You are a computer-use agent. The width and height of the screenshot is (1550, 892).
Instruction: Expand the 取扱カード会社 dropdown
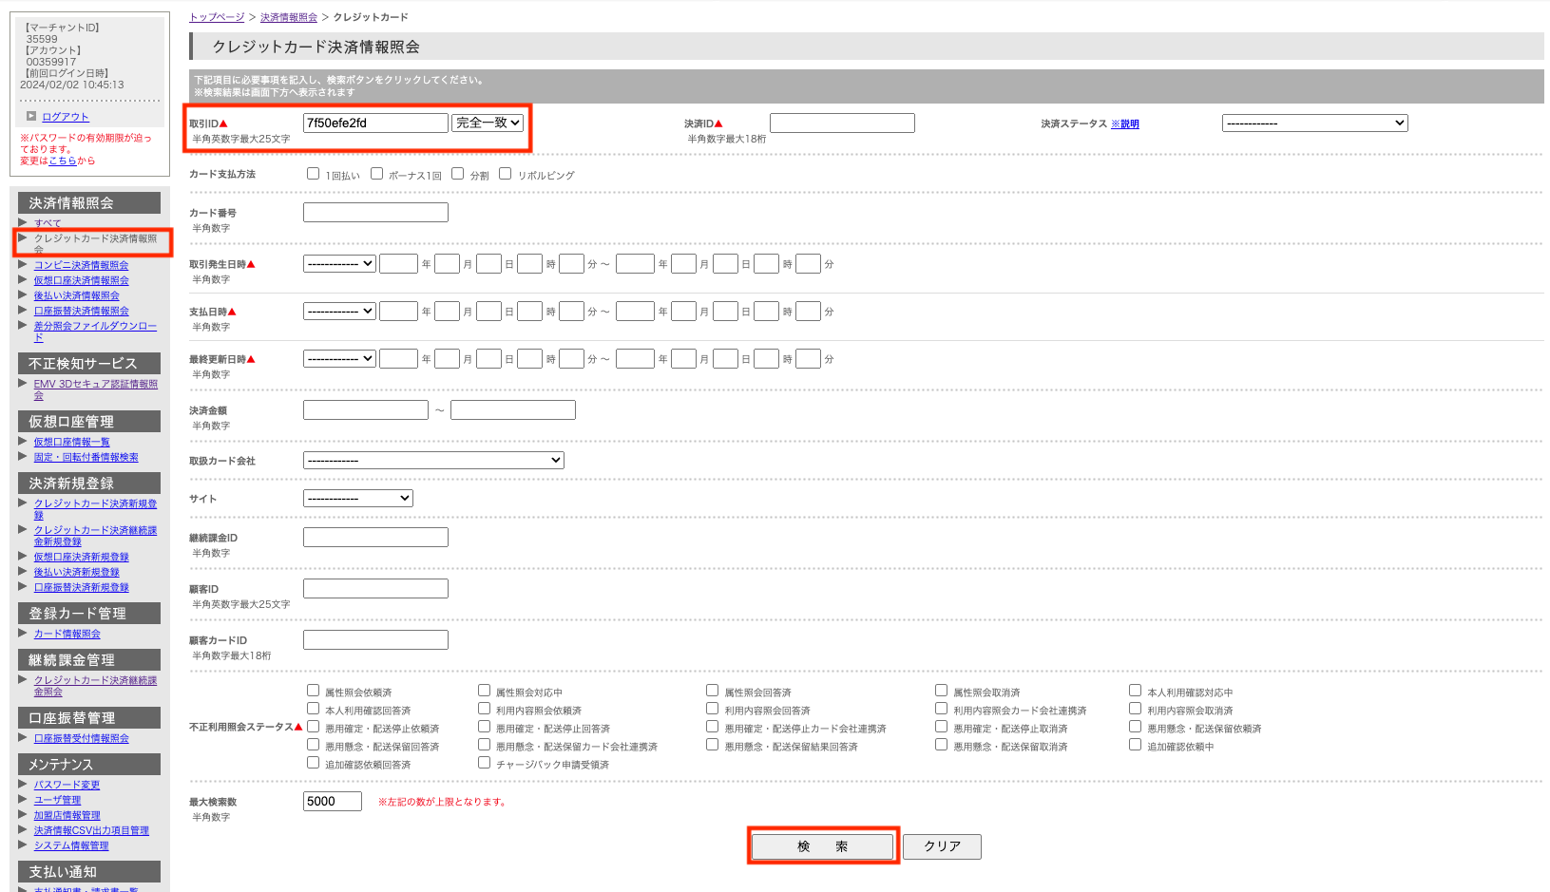tap(433, 460)
